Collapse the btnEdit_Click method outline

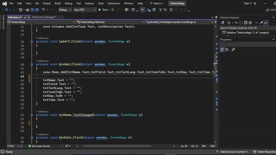click(31, 138)
